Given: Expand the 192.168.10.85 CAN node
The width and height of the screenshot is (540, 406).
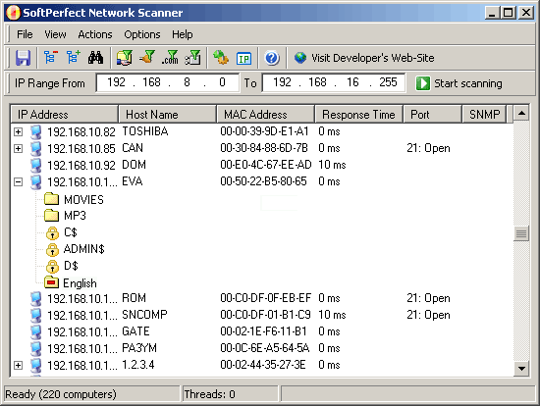Looking at the screenshot, I should coord(18,149).
